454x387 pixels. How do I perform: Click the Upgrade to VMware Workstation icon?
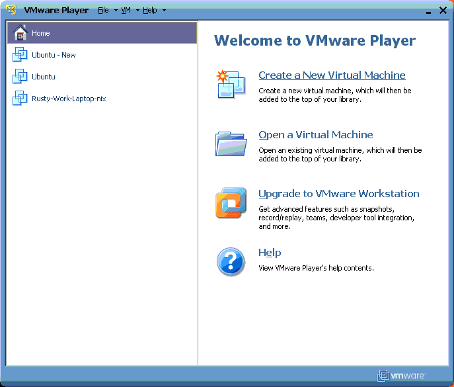tap(231, 202)
